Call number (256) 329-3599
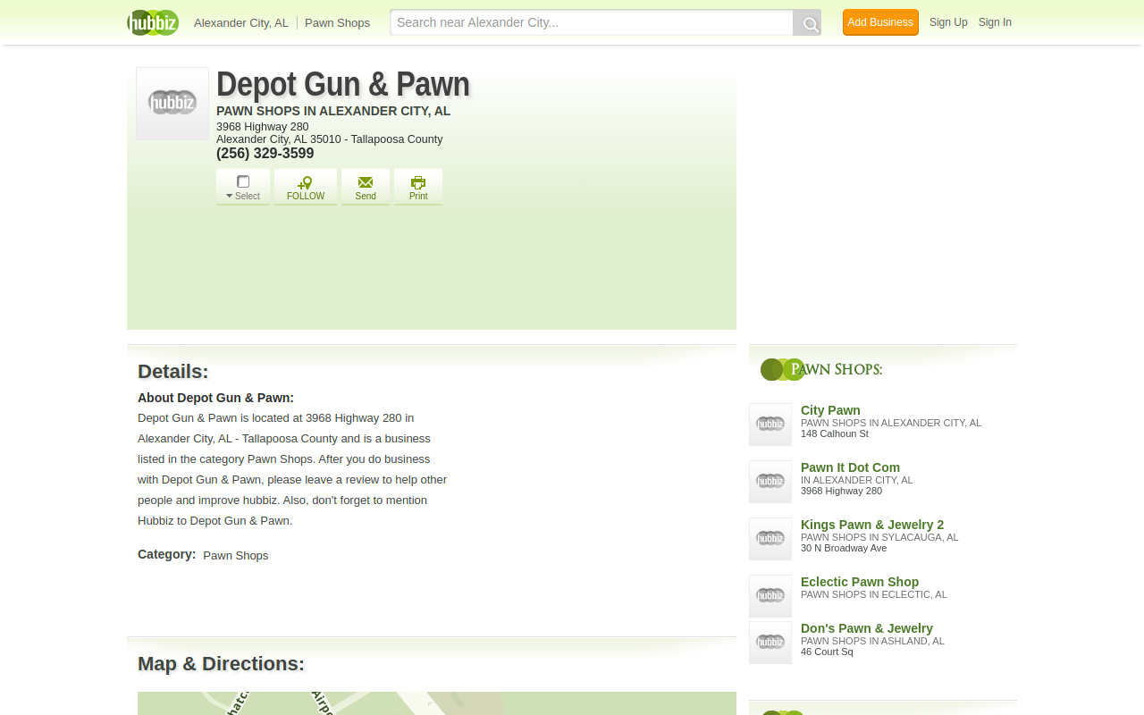Viewport: 1144px width, 715px height. [265, 153]
